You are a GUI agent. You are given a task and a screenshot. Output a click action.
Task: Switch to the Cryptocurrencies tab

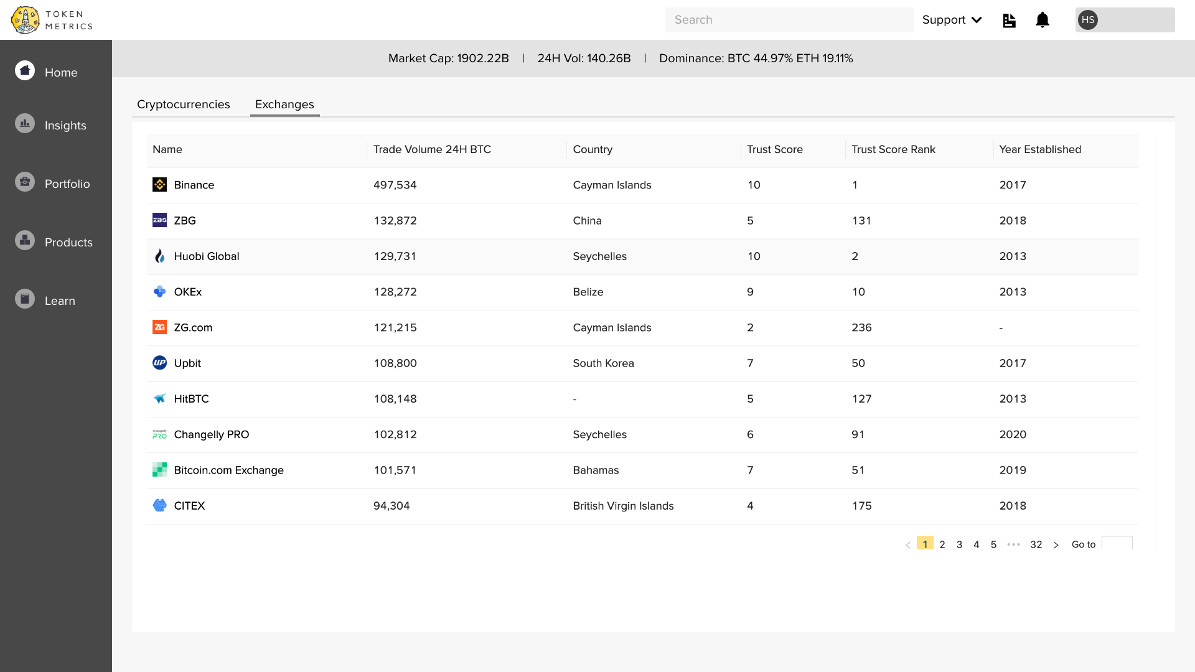(183, 105)
